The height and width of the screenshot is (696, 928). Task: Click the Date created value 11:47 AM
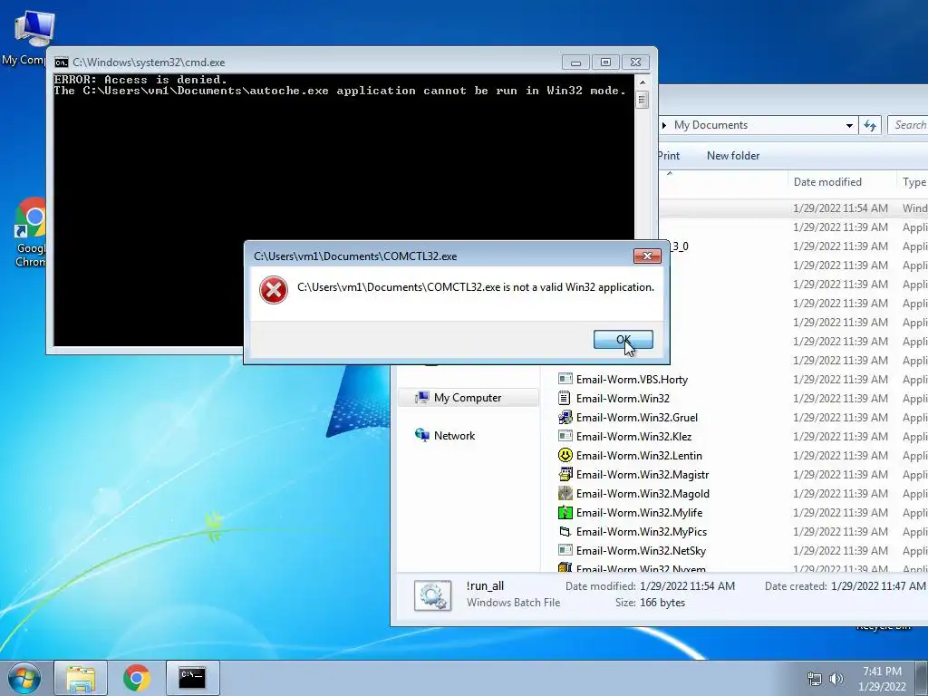[877, 586]
